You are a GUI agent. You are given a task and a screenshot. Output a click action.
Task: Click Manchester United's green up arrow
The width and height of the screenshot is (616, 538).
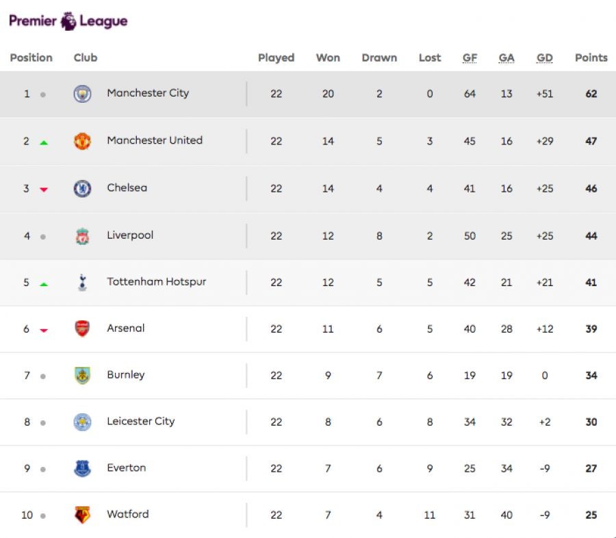pos(44,142)
